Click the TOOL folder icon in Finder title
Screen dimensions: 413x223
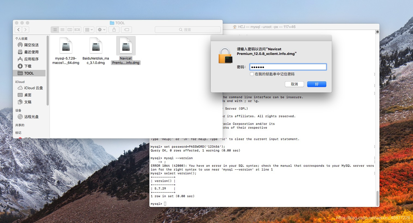point(112,23)
